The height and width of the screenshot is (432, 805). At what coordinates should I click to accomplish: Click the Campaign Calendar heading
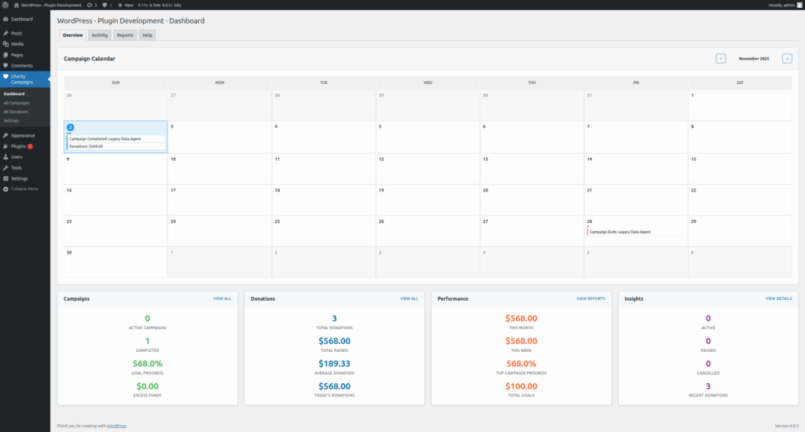(90, 58)
